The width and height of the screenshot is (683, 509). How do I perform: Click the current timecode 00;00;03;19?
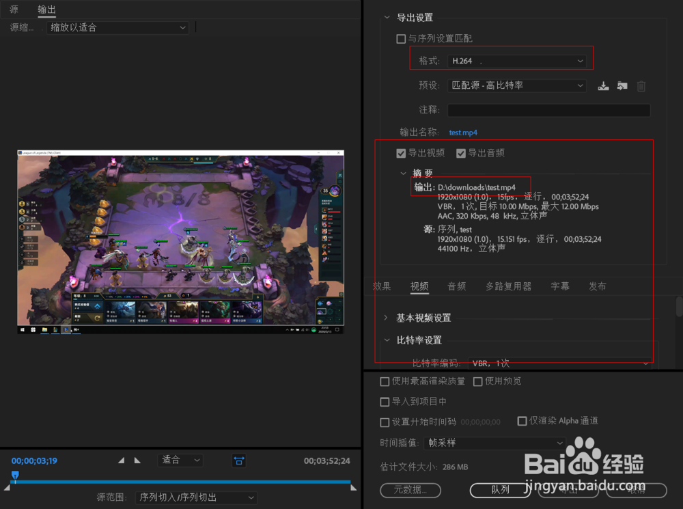click(34, 460)
